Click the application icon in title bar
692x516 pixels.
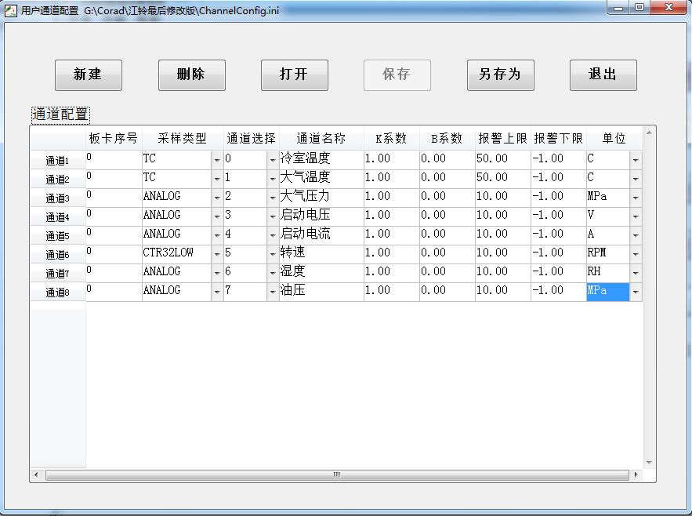click(10, 11)
